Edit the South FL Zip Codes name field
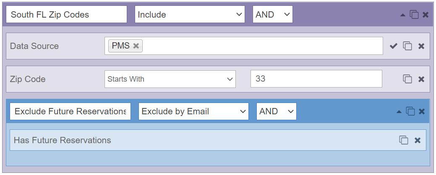Screen dimensions: 436x175 (x=67, y=14)
